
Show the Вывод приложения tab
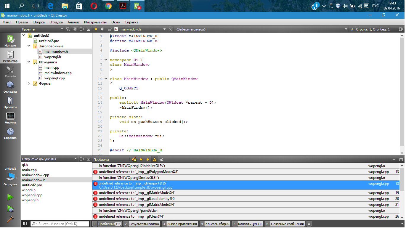pos(180,224)
